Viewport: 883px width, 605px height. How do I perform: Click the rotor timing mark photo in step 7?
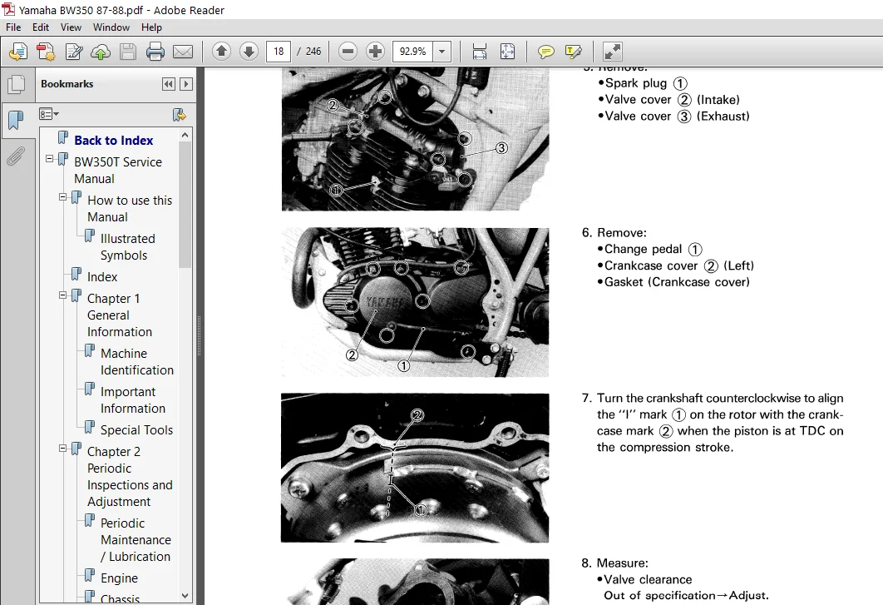pyautogui.click(x=415, y=468)
